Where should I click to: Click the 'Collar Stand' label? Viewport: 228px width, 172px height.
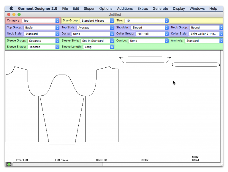196,159
